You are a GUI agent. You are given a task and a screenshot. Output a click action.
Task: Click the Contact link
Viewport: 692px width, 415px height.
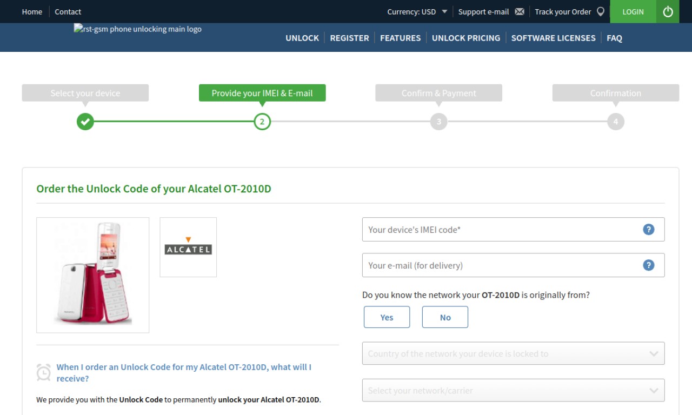coord(68,11)
